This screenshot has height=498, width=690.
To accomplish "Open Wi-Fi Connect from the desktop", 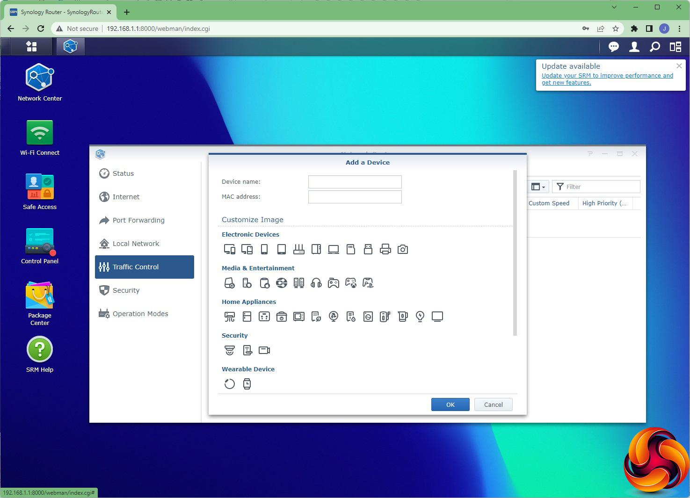I will click(x=40, y=138).
